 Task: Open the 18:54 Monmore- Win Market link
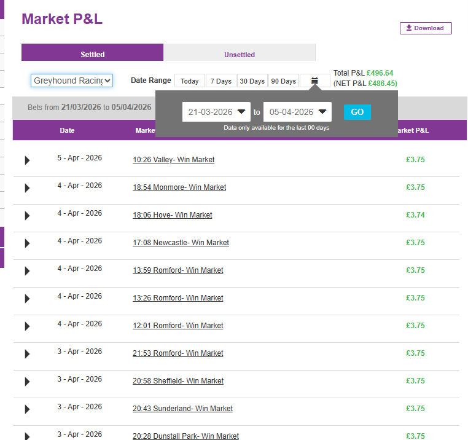179,187
